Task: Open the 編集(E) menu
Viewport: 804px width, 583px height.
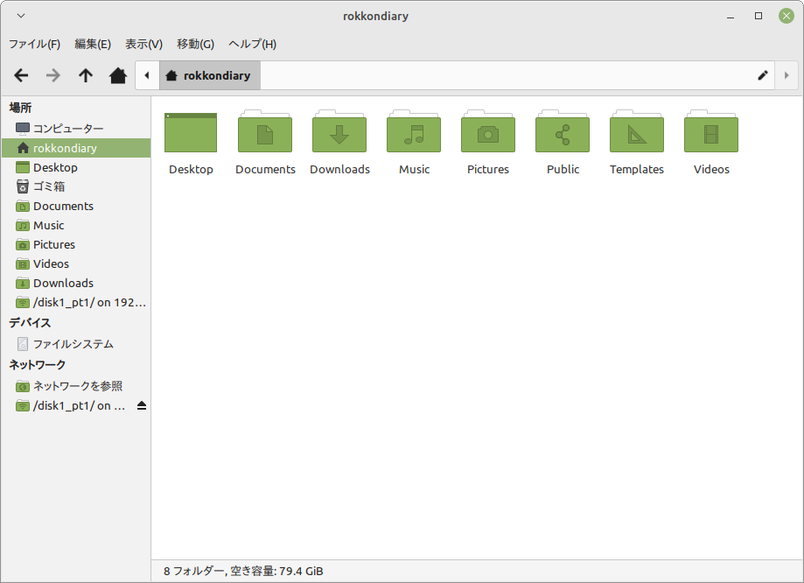Action: click(x=93, y=44)
